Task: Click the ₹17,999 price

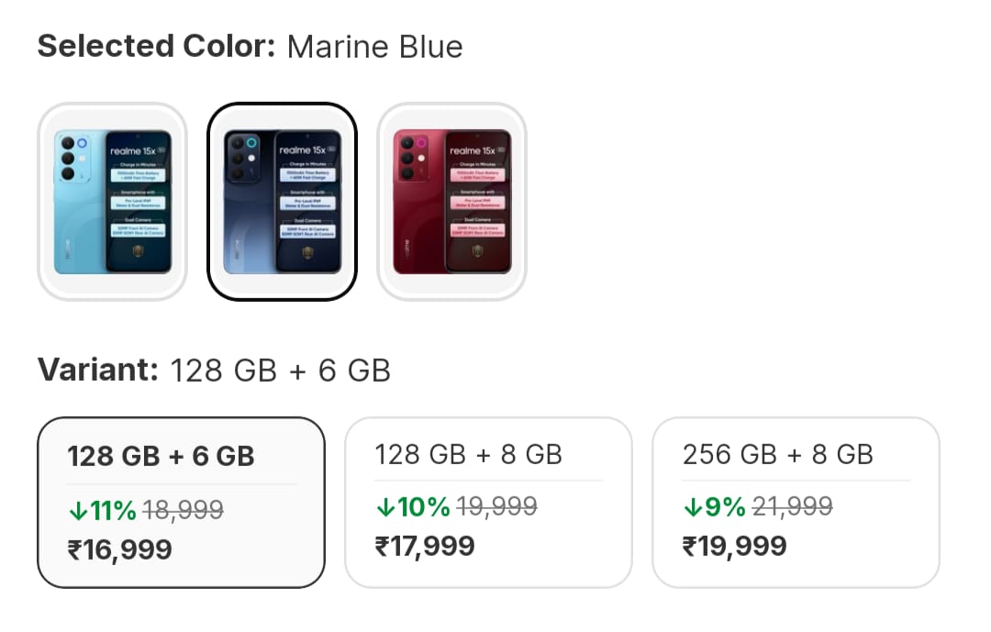Action: pos(426,547)
